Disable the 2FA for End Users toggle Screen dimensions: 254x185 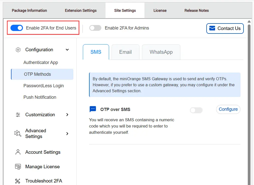coord(17,28)
